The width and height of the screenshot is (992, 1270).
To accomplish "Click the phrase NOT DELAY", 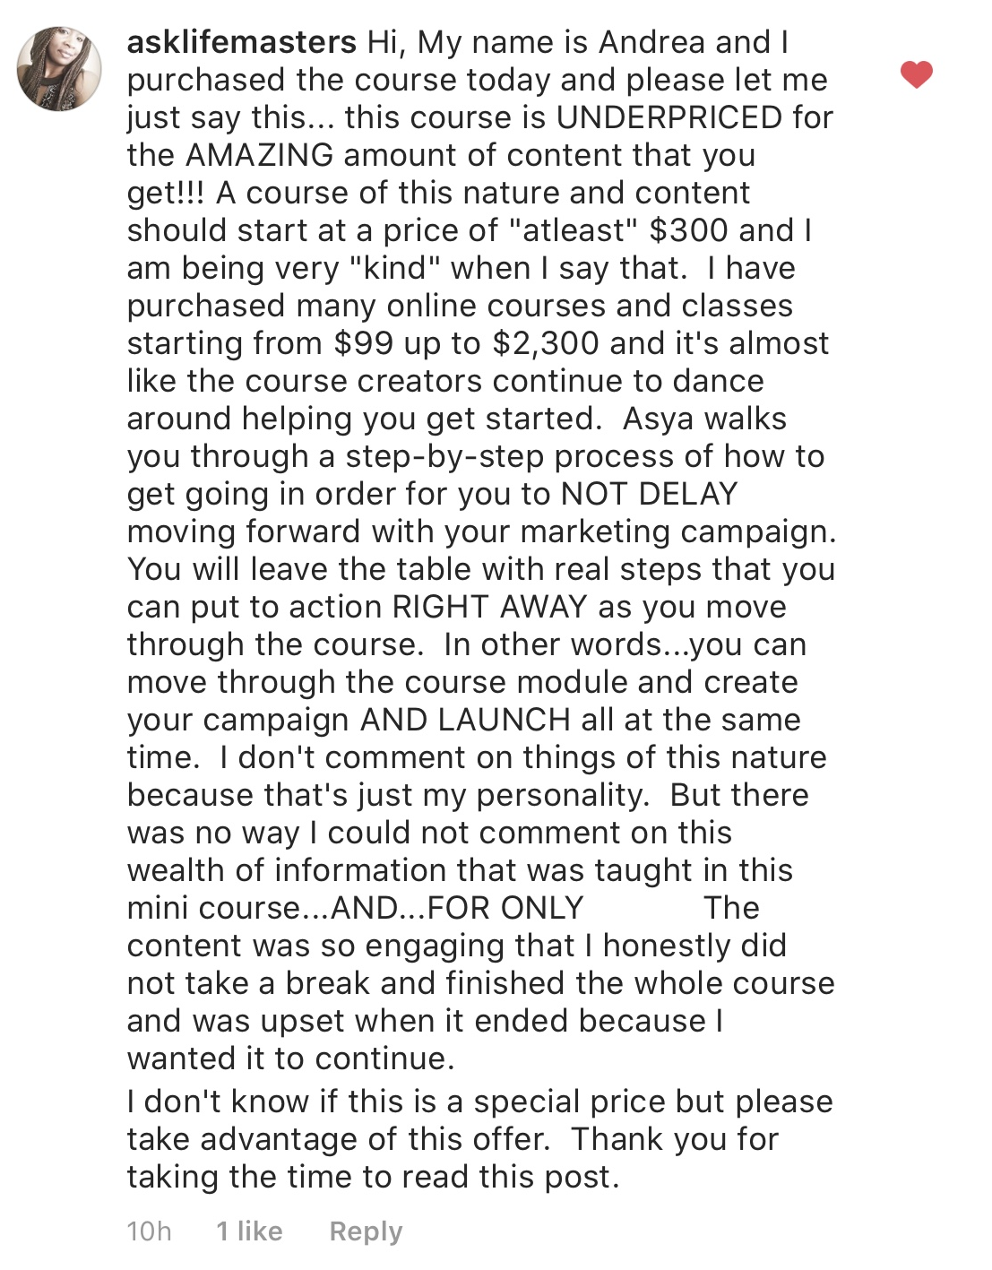I will [650, 494].
